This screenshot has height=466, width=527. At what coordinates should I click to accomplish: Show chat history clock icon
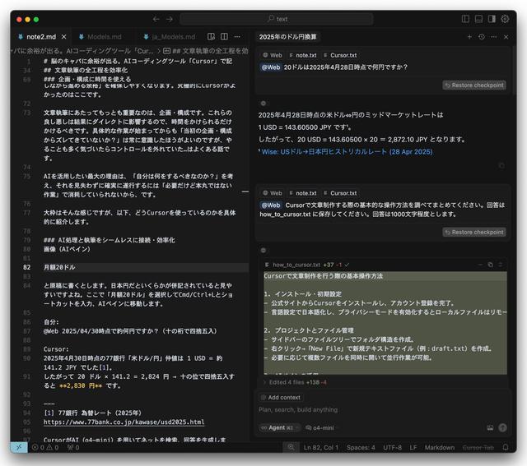(482, 37)
